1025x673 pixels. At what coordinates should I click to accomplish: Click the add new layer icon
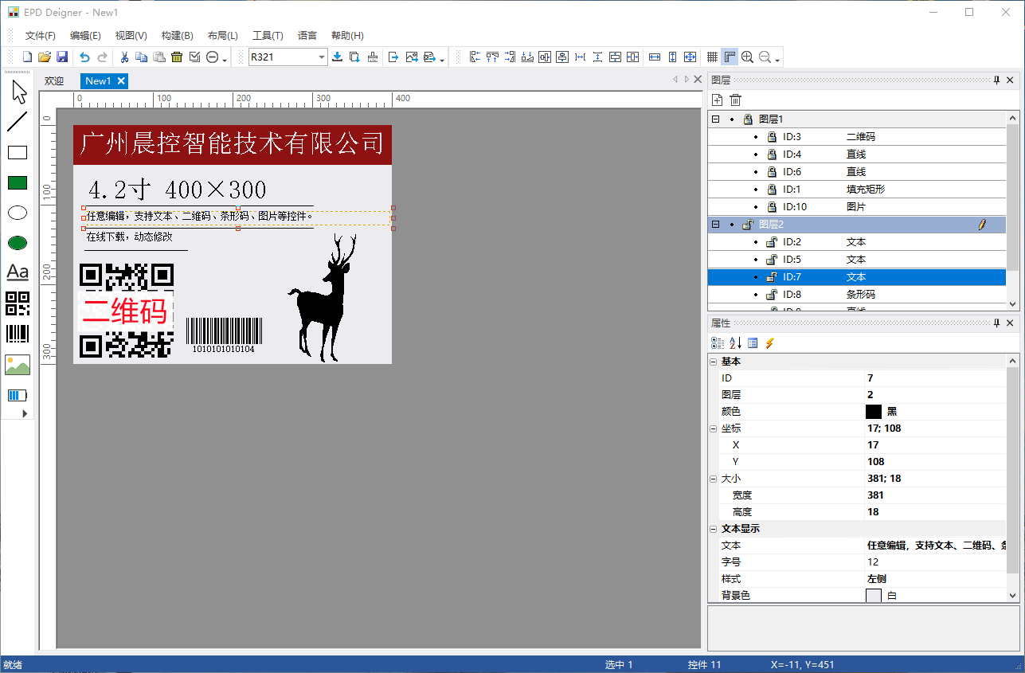718,100
